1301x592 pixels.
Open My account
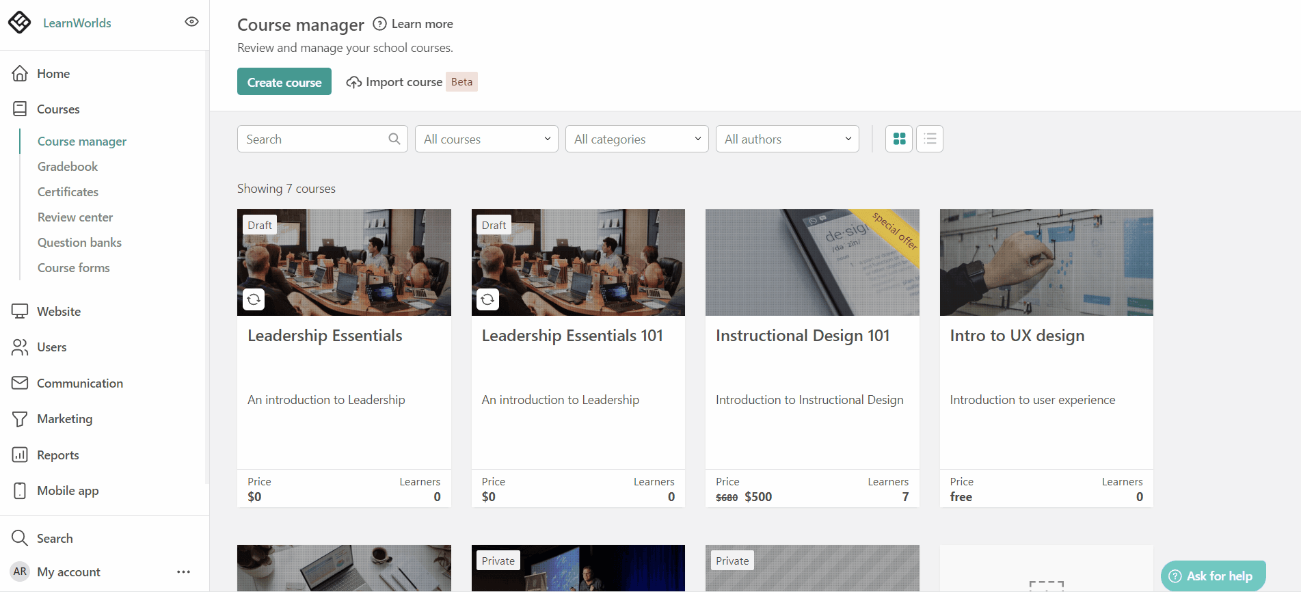pos(68,572)
